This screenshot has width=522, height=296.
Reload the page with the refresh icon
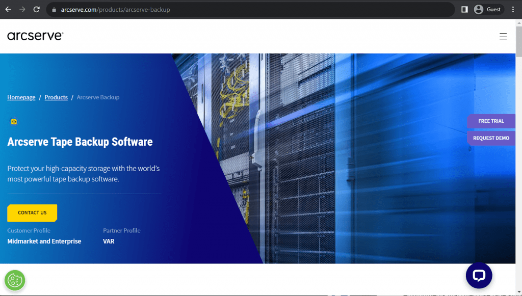[x=37, y=9]
